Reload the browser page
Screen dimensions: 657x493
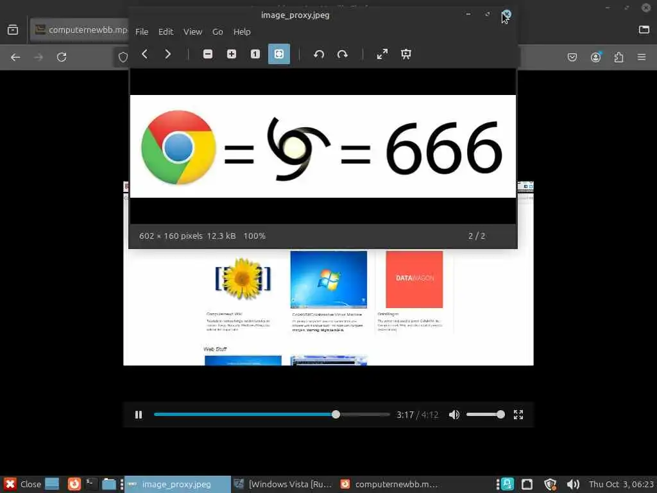62,57
